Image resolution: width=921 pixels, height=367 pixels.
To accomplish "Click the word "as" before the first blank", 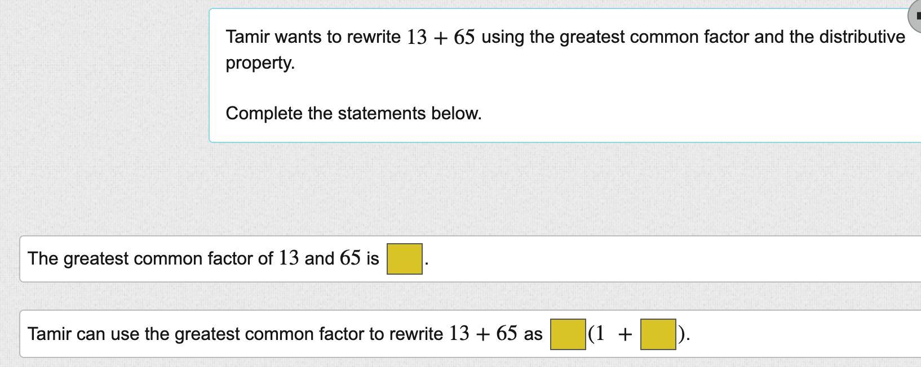I will pos(533,335).
